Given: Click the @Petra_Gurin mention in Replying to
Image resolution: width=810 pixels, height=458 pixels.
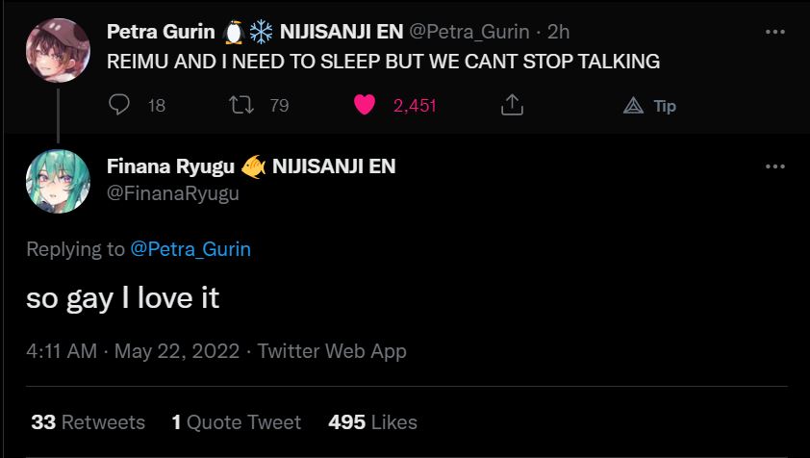Looking at the screenshot, I should pyautogui.click(x=190, y=249).
